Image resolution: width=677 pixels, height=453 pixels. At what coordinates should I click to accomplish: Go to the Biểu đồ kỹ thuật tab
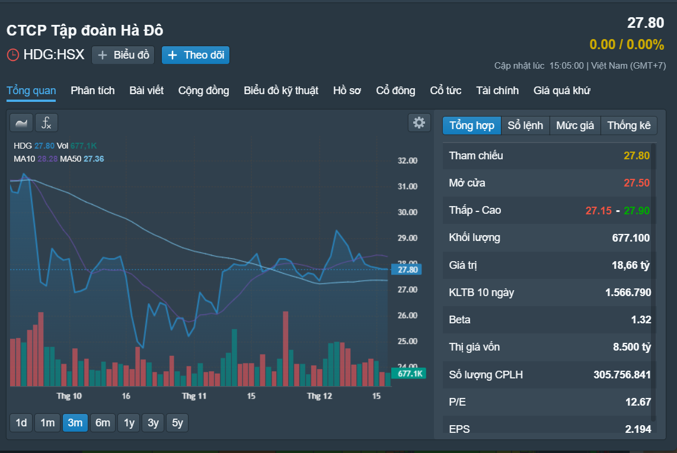[x=281, y=91]
